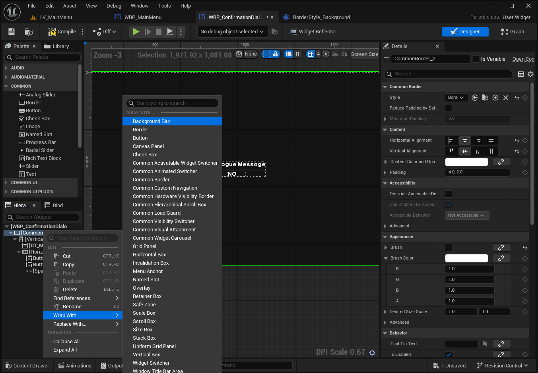Click the Save asset icon in toolbar

12,32
